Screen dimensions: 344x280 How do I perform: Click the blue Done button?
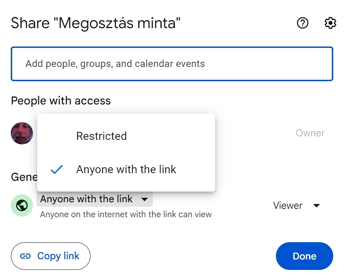[x=304, y=256]
